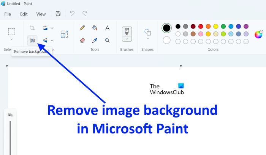266x155 pixels.
Task: Open the Edit colors rainbow wheel
Action: coord(258,34)
